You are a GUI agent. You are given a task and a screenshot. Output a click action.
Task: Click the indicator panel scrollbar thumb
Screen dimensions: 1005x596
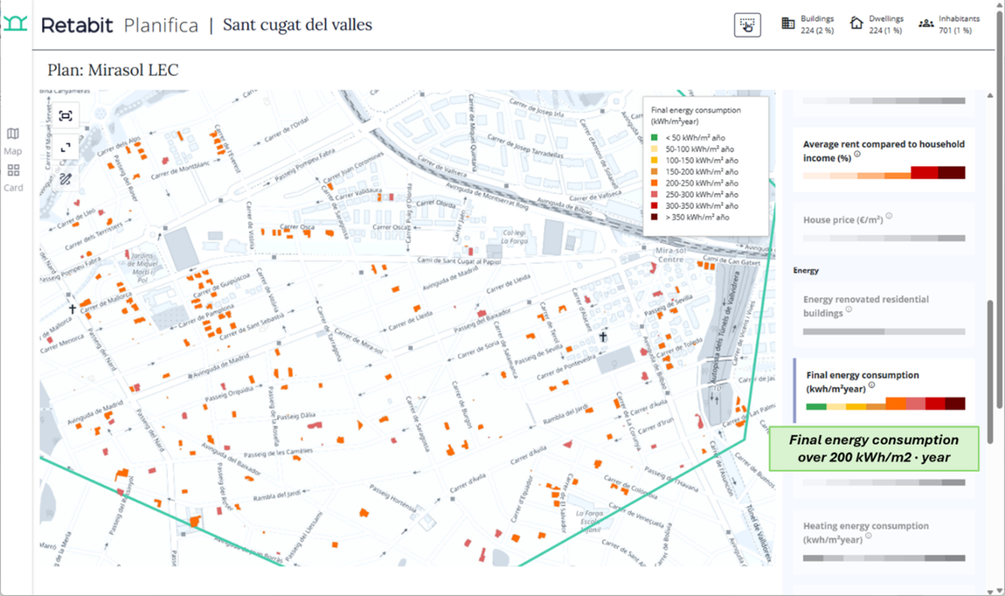coord(990,370)
